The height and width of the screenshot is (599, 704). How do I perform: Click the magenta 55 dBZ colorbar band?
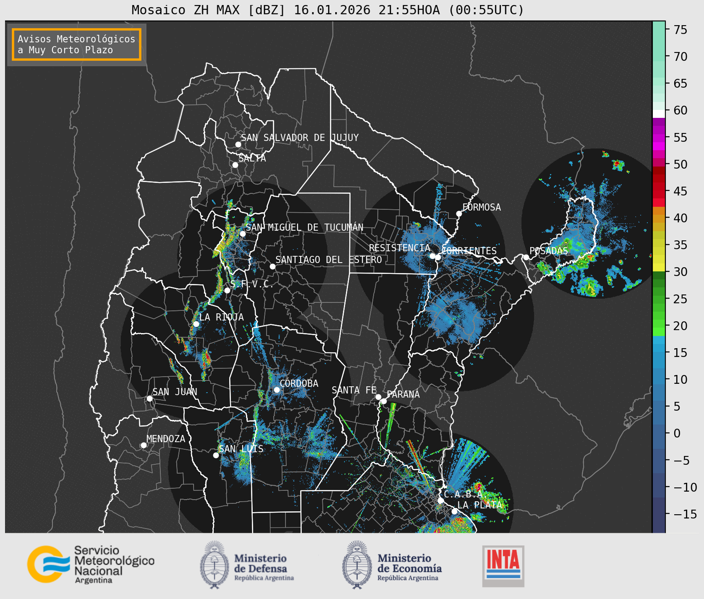(x=659, y=138)
